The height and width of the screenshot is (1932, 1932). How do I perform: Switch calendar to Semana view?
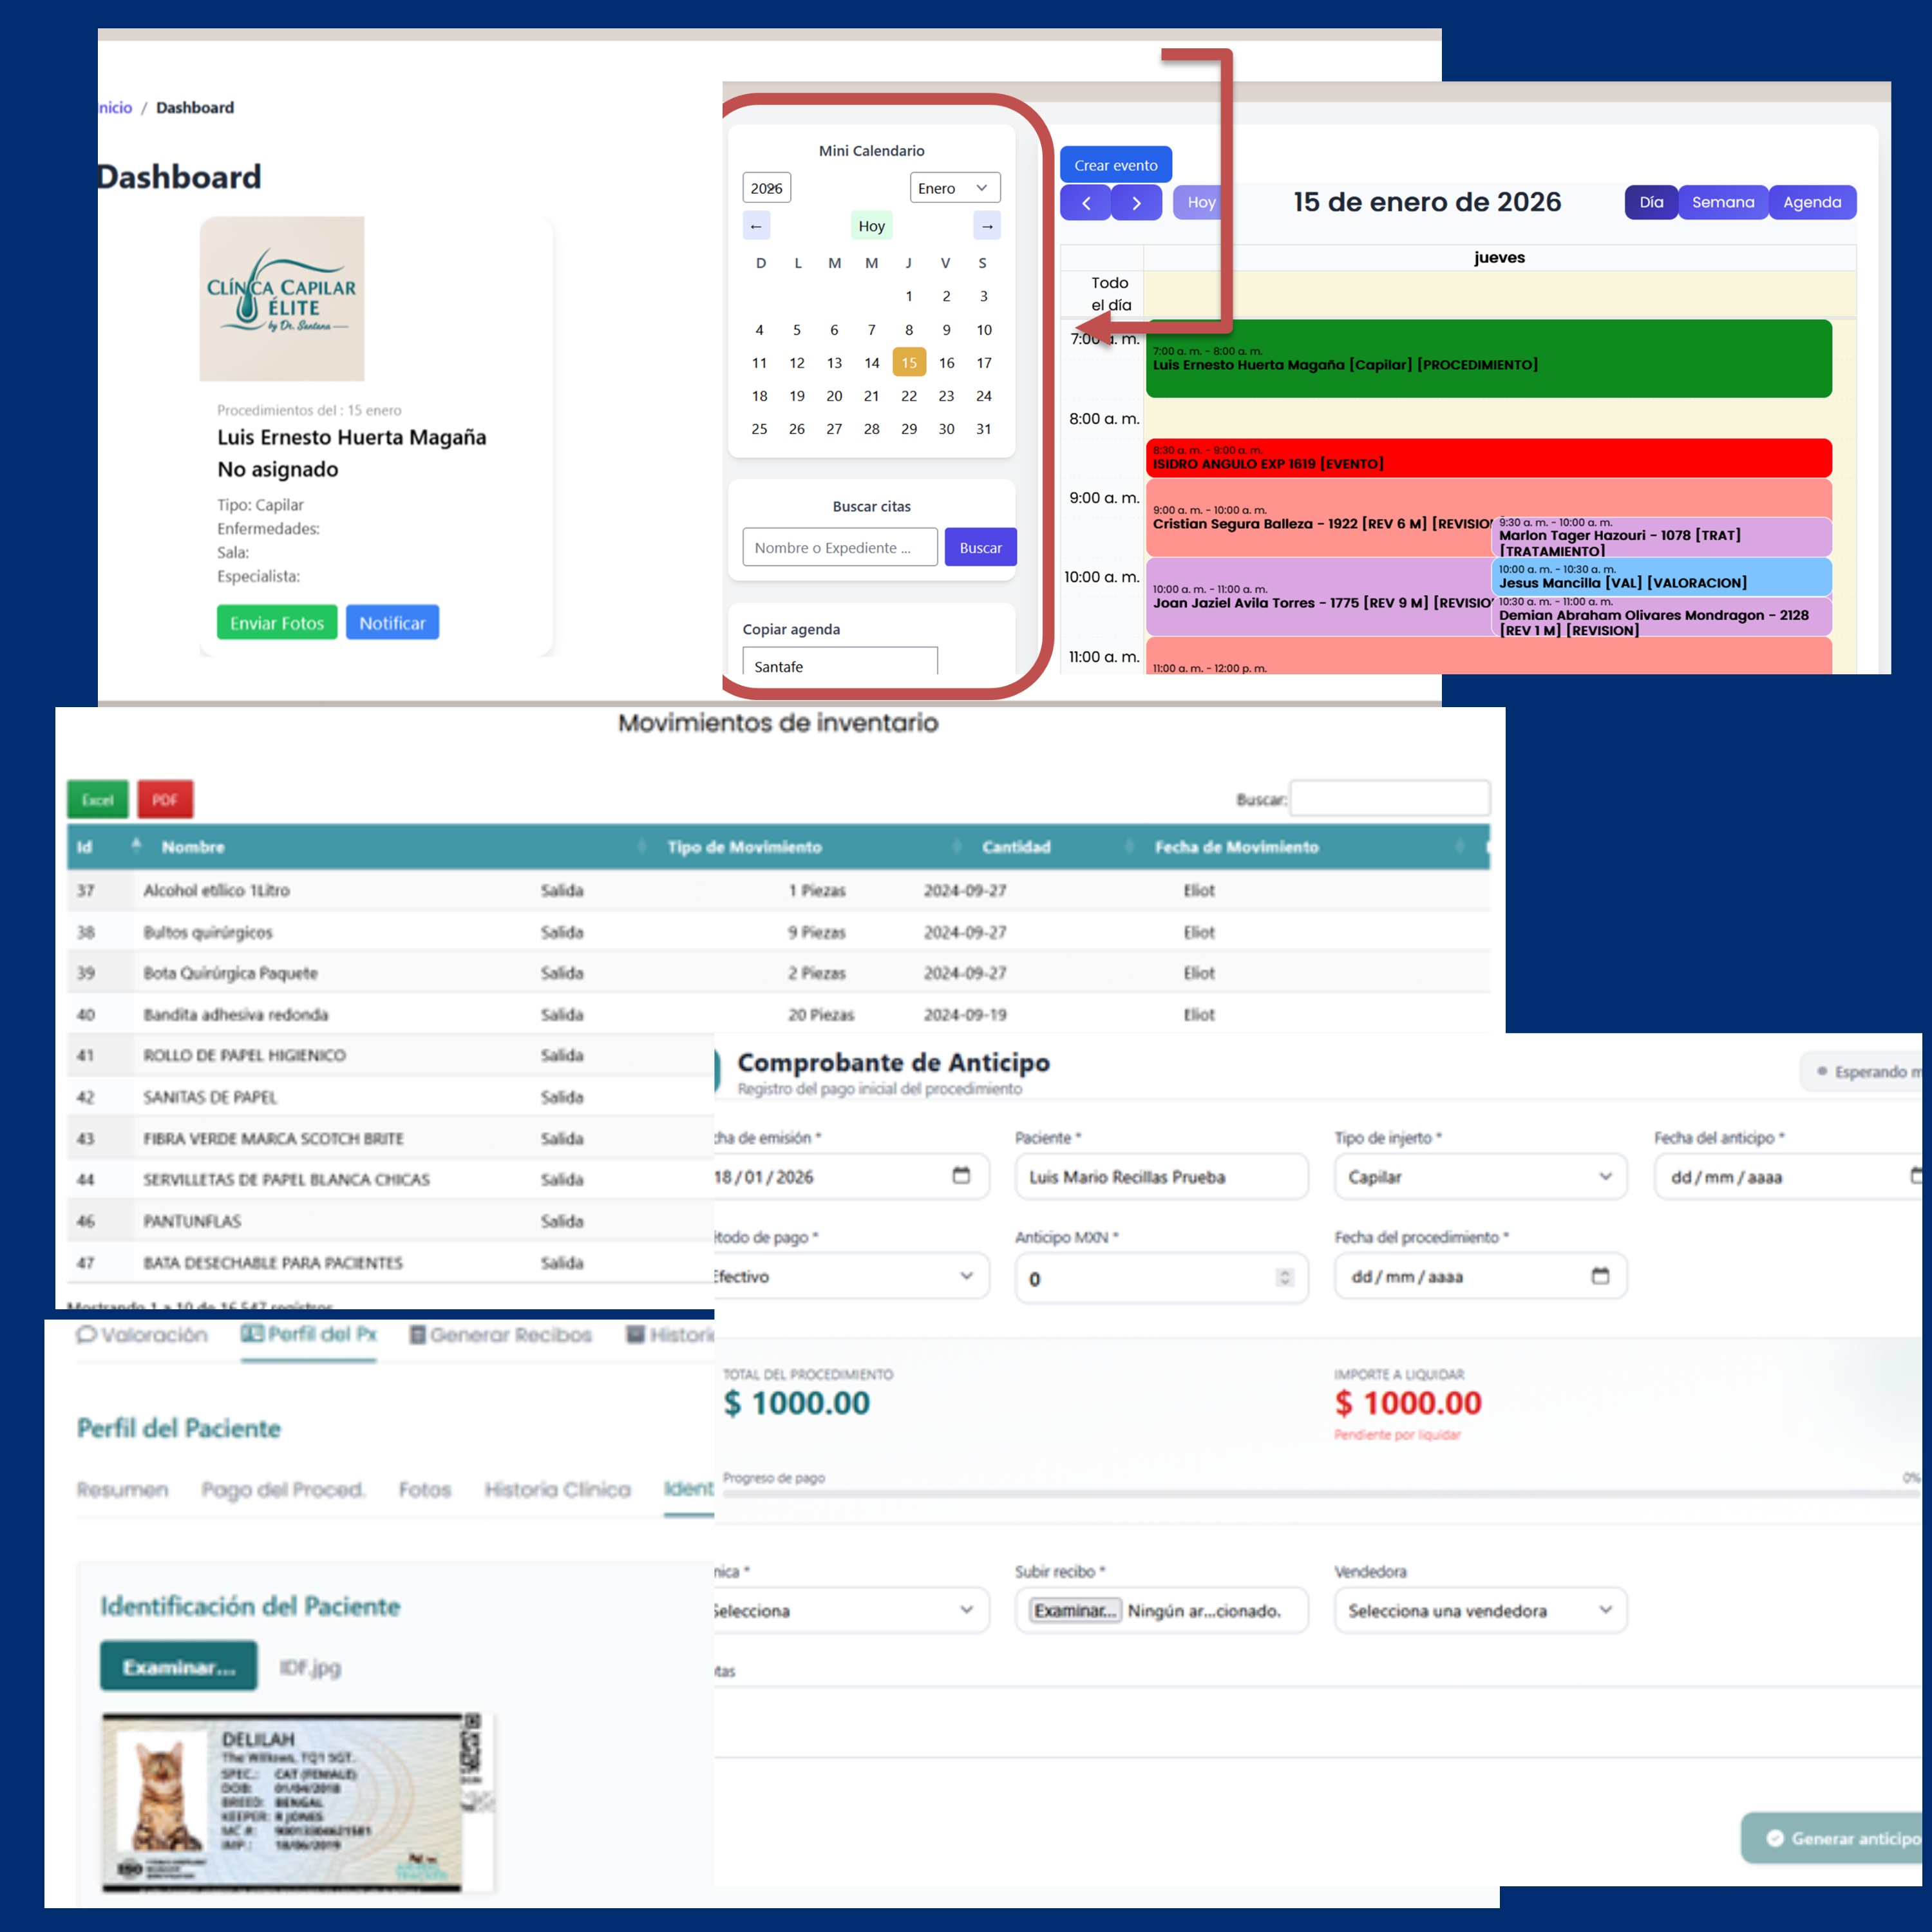click(1723, 202)
